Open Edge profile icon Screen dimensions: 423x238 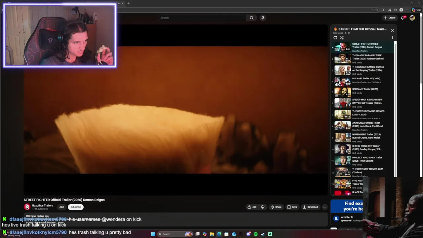(401, 10)
